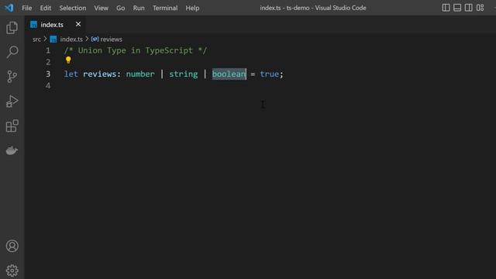
Task: Open the Docker view in activity bar
Action: tap(12, 150)
